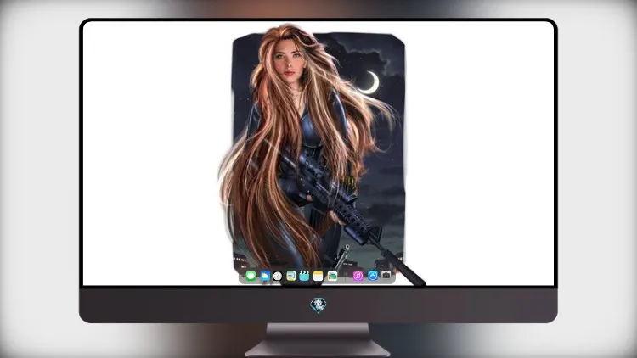Open the Camera app in dock
637x358 pixels.
pyautogui.click(x=386, y=276)
